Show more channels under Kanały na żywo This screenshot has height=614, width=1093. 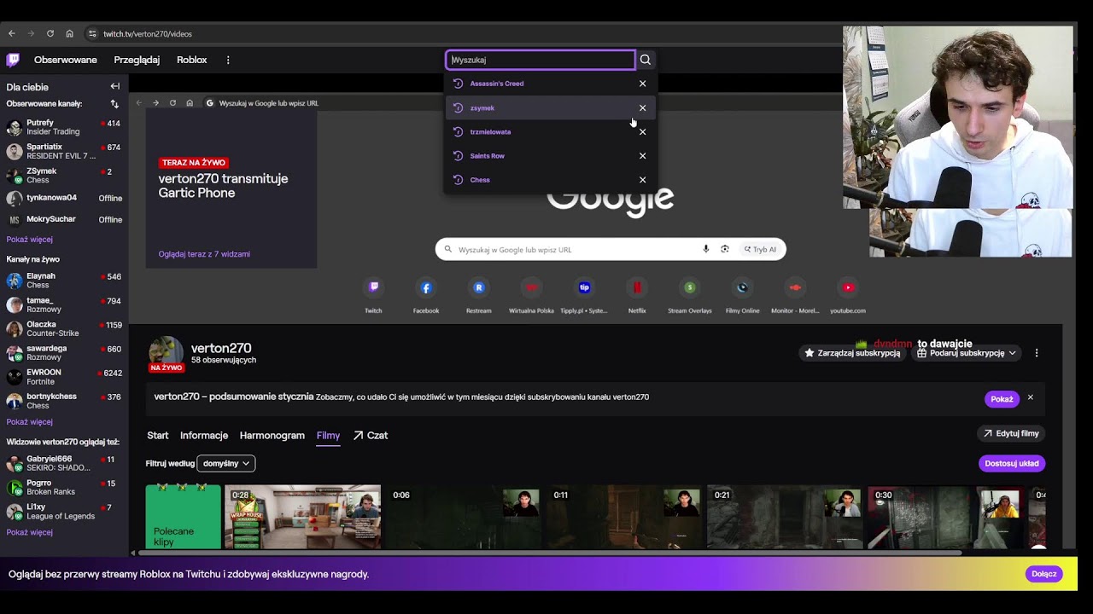[30, 422]
